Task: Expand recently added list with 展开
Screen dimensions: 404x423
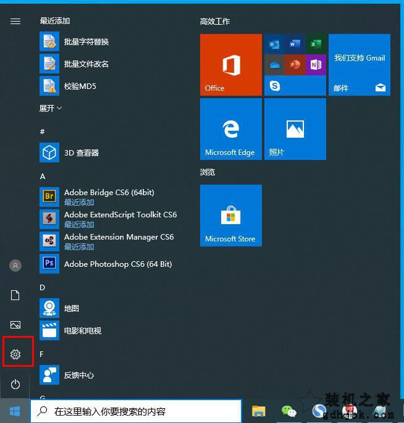Action: pyautogui.click(x=51, y=108)
